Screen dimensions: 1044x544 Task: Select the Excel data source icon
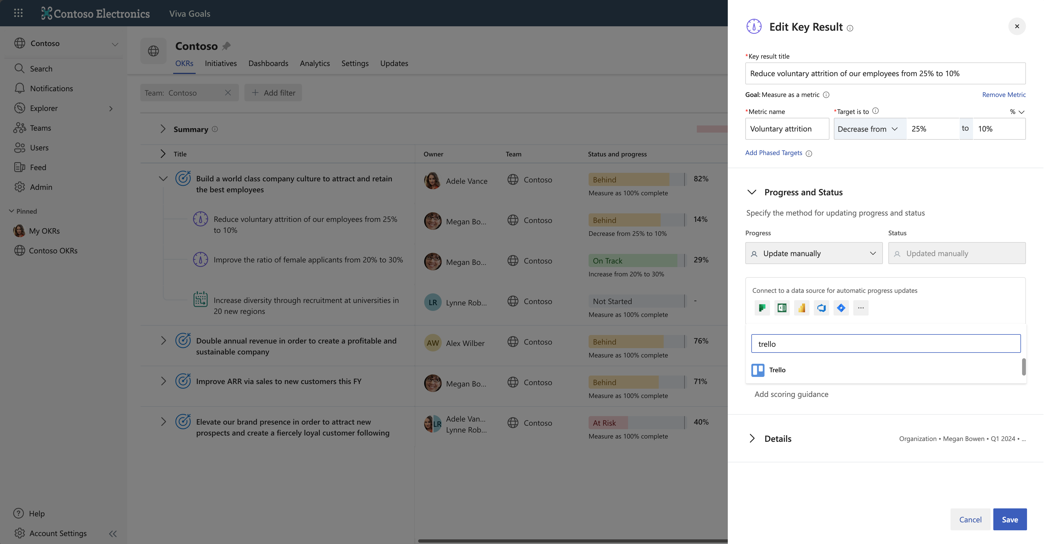(x=782, y=308)
